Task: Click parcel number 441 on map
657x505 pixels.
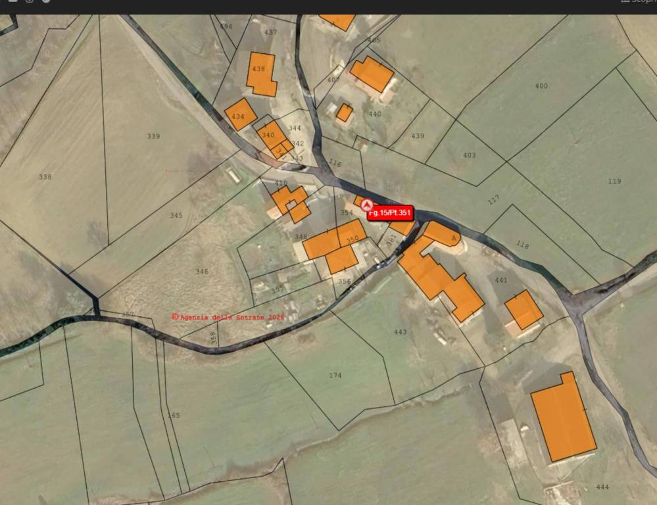Action: pyautogui.click(x=500, y=280)
